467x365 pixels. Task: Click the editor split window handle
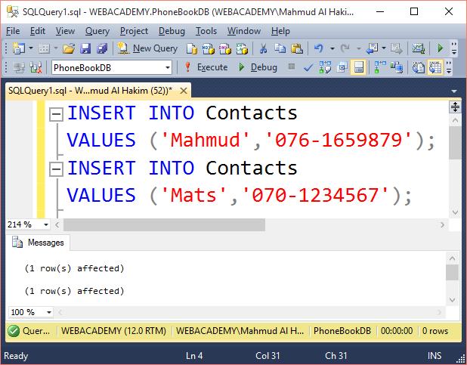(x=455, y=107)
